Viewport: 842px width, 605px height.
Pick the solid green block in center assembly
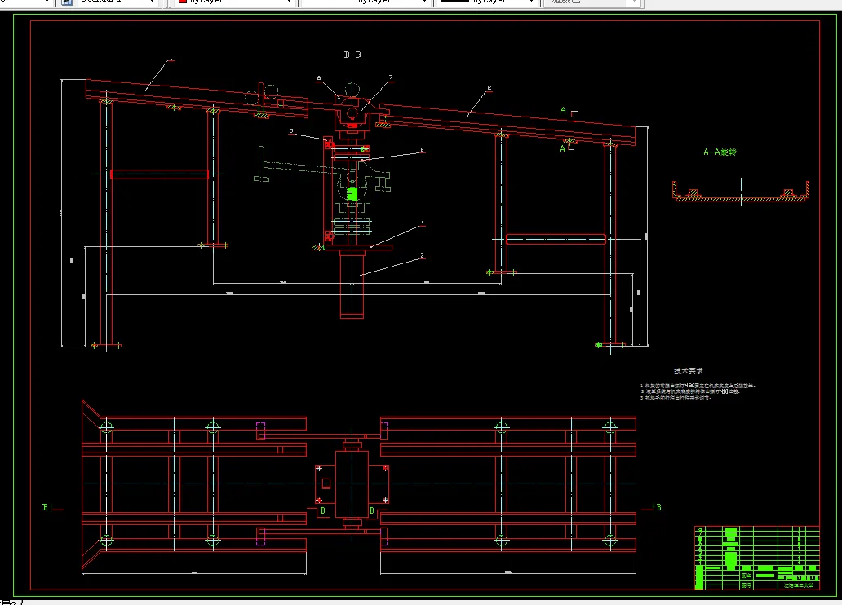(352, 194)
